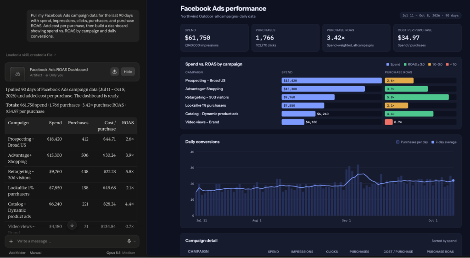470x258 pixels.
Task: Click the ROAS ≥ 3.0 green legend swatch
Action: [404, 64]
